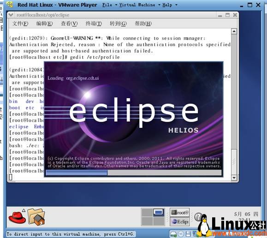Click 'gedit /etc/profile' command text

point(95,57)
